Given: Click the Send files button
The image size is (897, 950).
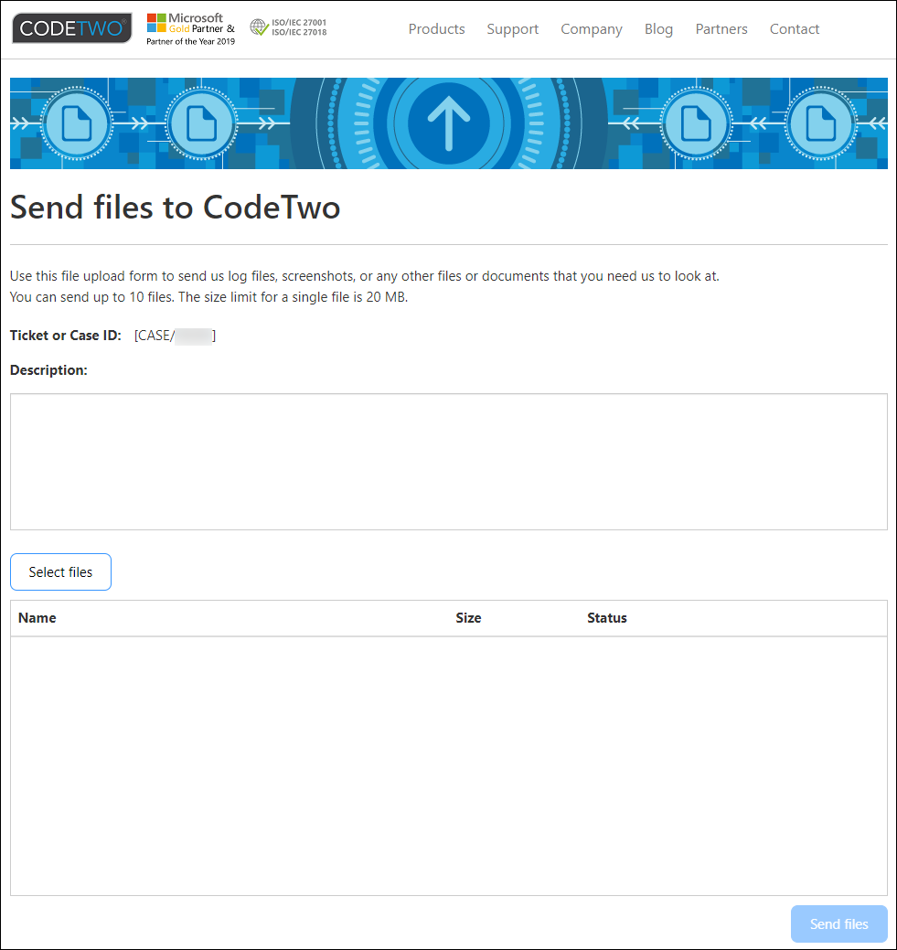Looking at the screenshot, I should click(838, 924).
